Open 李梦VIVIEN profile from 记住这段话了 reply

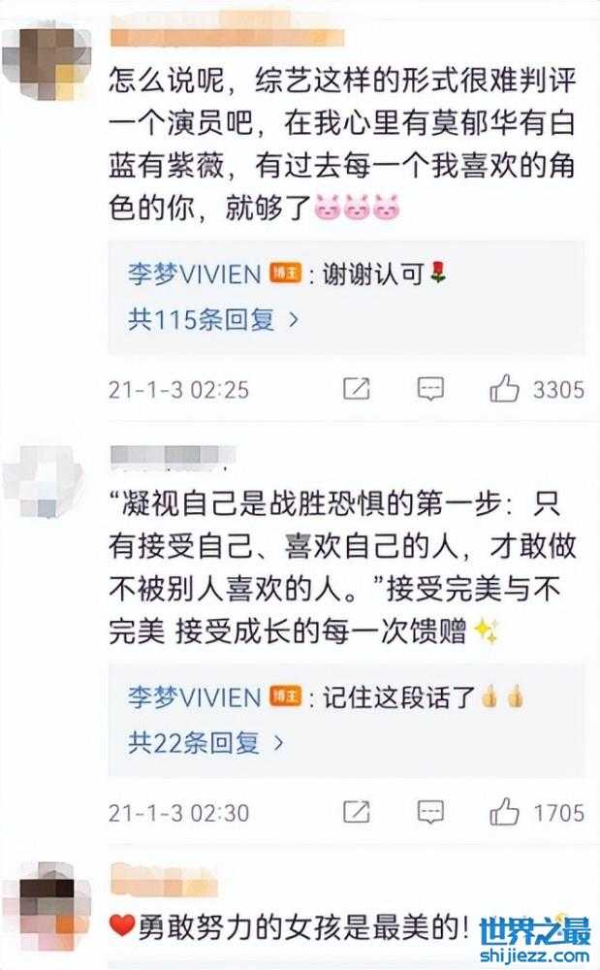pyautogui.click(x=195, y=697)
